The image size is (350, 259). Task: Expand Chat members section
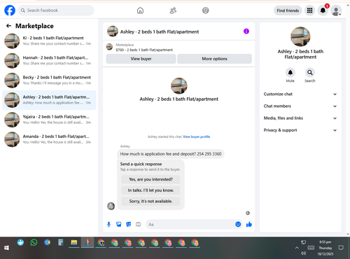[x=300, y=106]
